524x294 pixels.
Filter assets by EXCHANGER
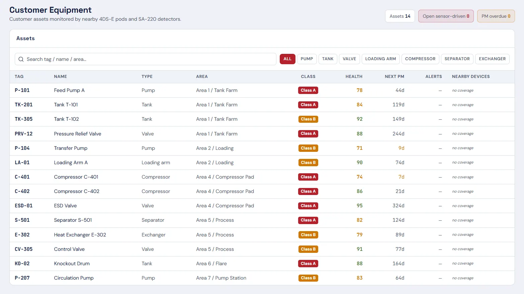click(492, 59)
